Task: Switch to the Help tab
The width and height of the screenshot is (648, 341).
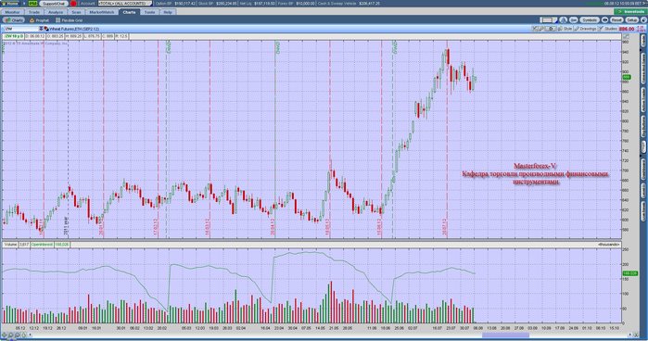Action: [168, 12]
